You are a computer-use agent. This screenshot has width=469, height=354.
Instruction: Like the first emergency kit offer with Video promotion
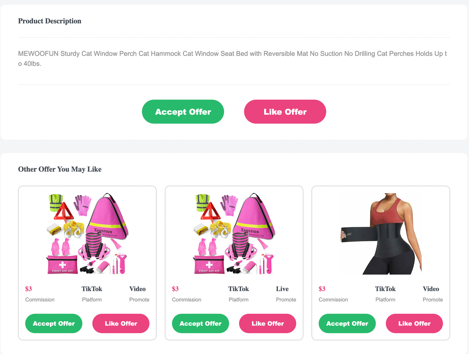[x=121, y=324]
